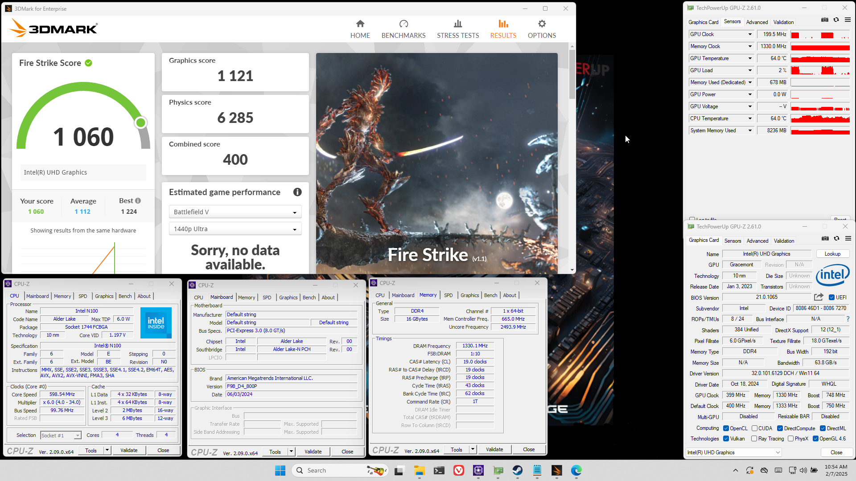The height and width of the screenshot is (481, 856).
Task: Toggle the Vulkan checkbox
Action: [x=726, y=439]
